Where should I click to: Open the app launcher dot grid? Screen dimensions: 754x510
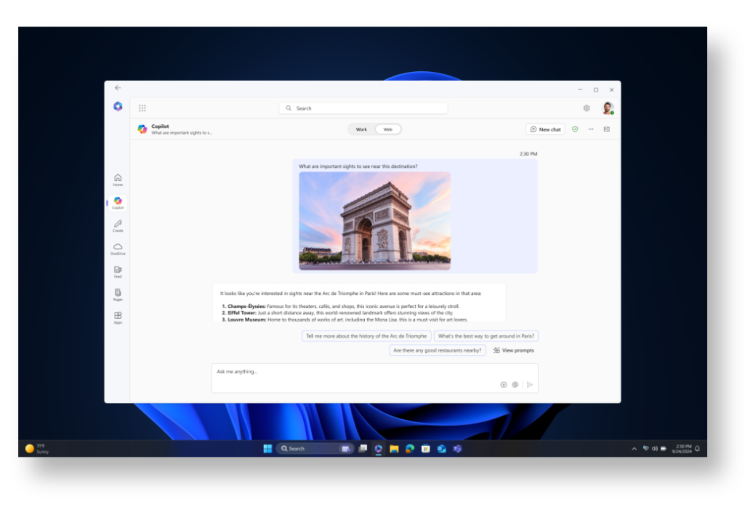pyautogui.click(x=142, y=108)
